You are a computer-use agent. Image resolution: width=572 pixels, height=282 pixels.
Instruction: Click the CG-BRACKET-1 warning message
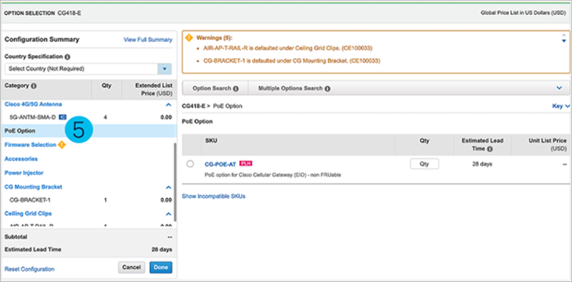click(x=292, y=61)
